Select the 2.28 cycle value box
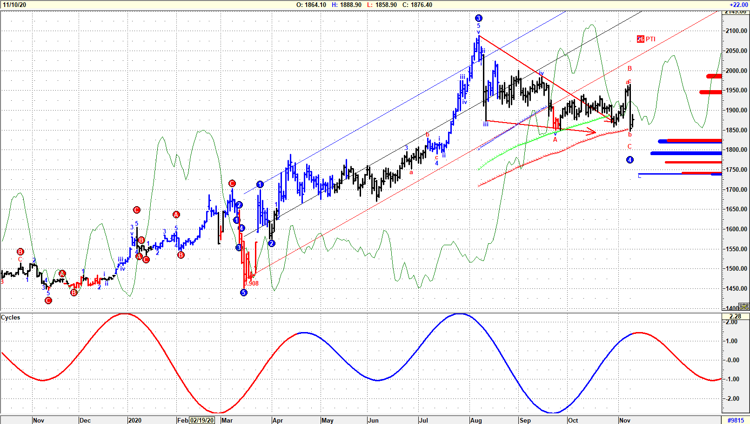The height and width of the screenshot is (424, 750). pyautogui.click(x=735, y=316)
